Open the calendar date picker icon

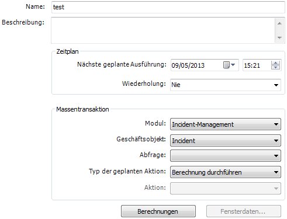point(229,65)
